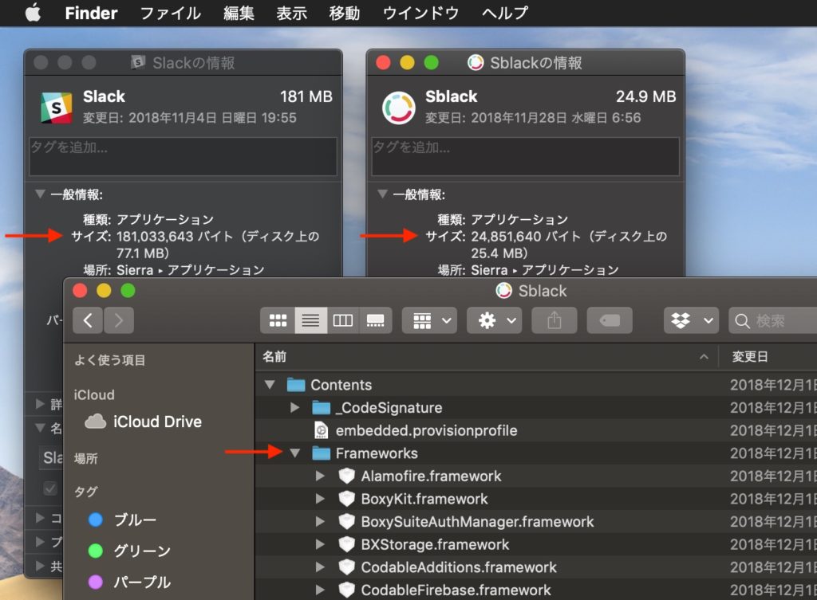Switch to gallery view in Finder toolbar
This screenshot has width=817, height=600.
pyautogui.click(x=374, y=320)
